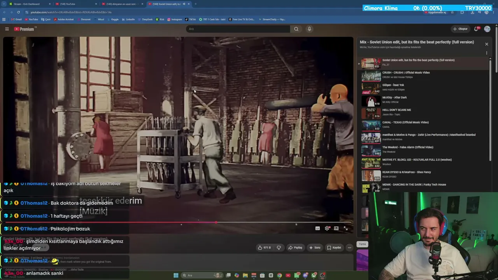Viewport: 498px width, 280px height.
Task: Open the Adobe Acrobat bookmark
Action: 64,19
